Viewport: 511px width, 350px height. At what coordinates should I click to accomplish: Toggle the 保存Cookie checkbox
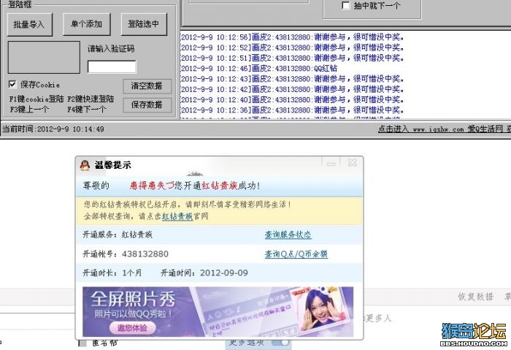[x=12, y=85]
